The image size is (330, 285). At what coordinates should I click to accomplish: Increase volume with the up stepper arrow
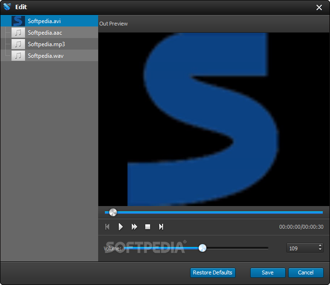(320, 246)
